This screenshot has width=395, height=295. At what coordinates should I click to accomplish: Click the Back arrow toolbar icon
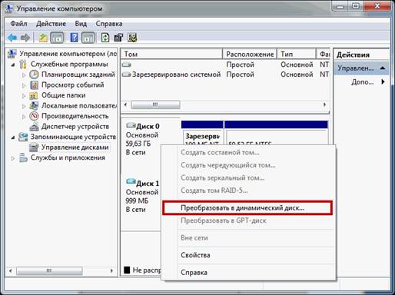point(12,38)
